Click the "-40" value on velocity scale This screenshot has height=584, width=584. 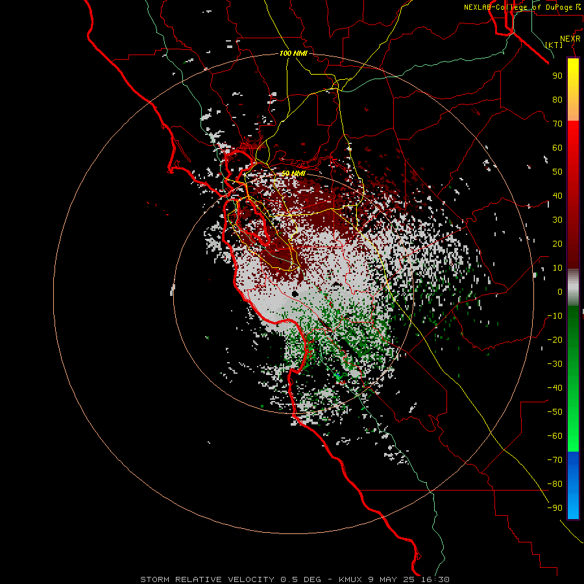[x=555, y=388]
